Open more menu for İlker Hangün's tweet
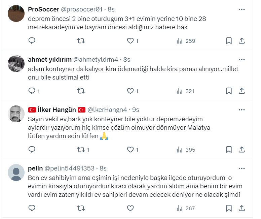 (241, 110)
